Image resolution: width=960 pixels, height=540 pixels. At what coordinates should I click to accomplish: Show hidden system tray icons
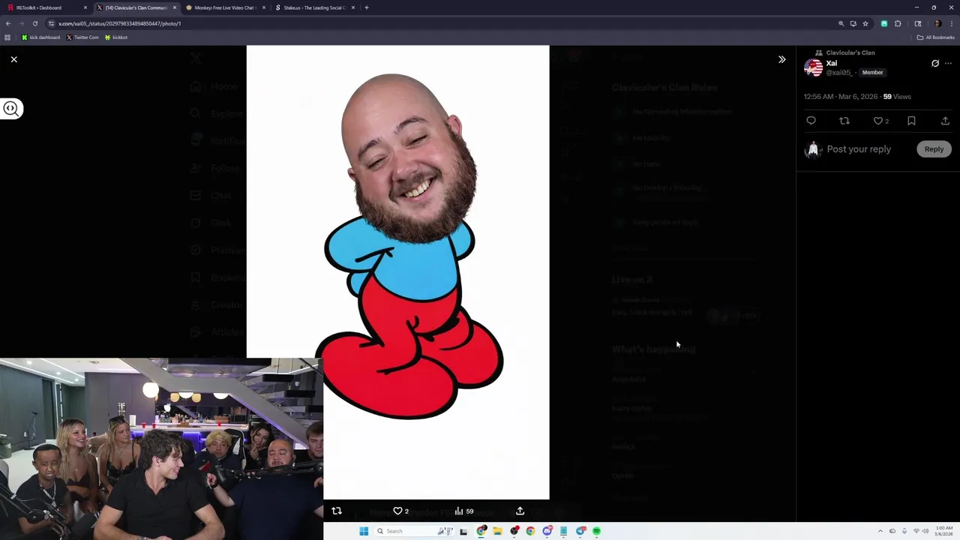click(880, 531)
